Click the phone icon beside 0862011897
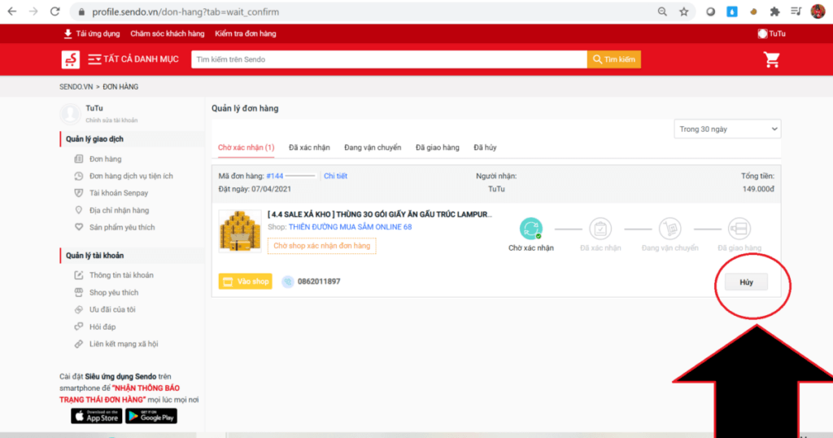Viewport: 833px width, 438px height. pos(287,282)
